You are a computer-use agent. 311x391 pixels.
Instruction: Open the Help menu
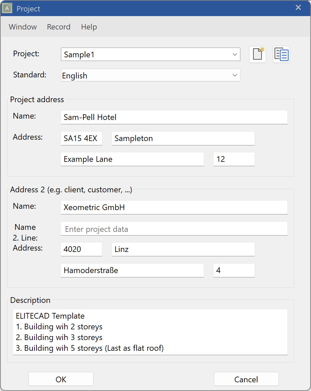(88, 27)
